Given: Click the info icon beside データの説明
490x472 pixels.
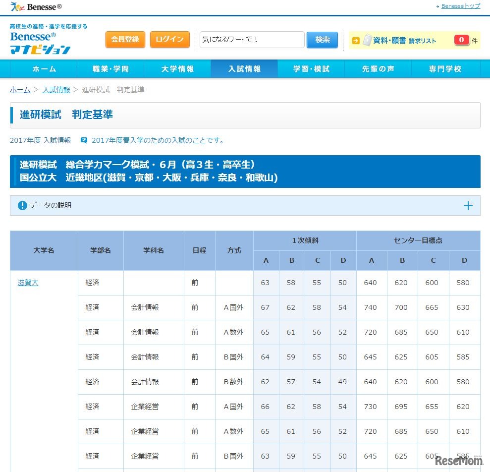Looking at the screenshot, I should [x=22, y=205].
